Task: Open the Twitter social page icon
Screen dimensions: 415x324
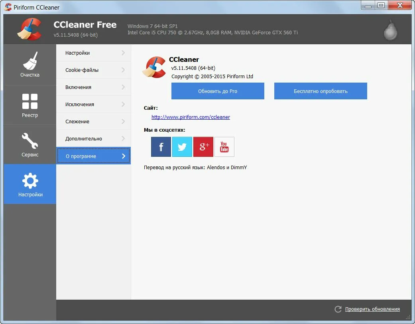Action: coord(182,147)
